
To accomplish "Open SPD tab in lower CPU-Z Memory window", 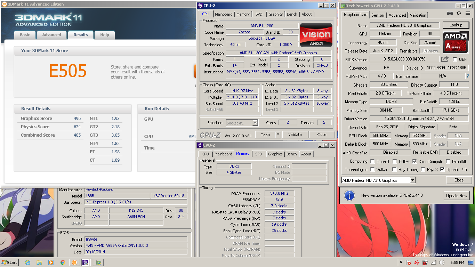I will pos(259,154).
